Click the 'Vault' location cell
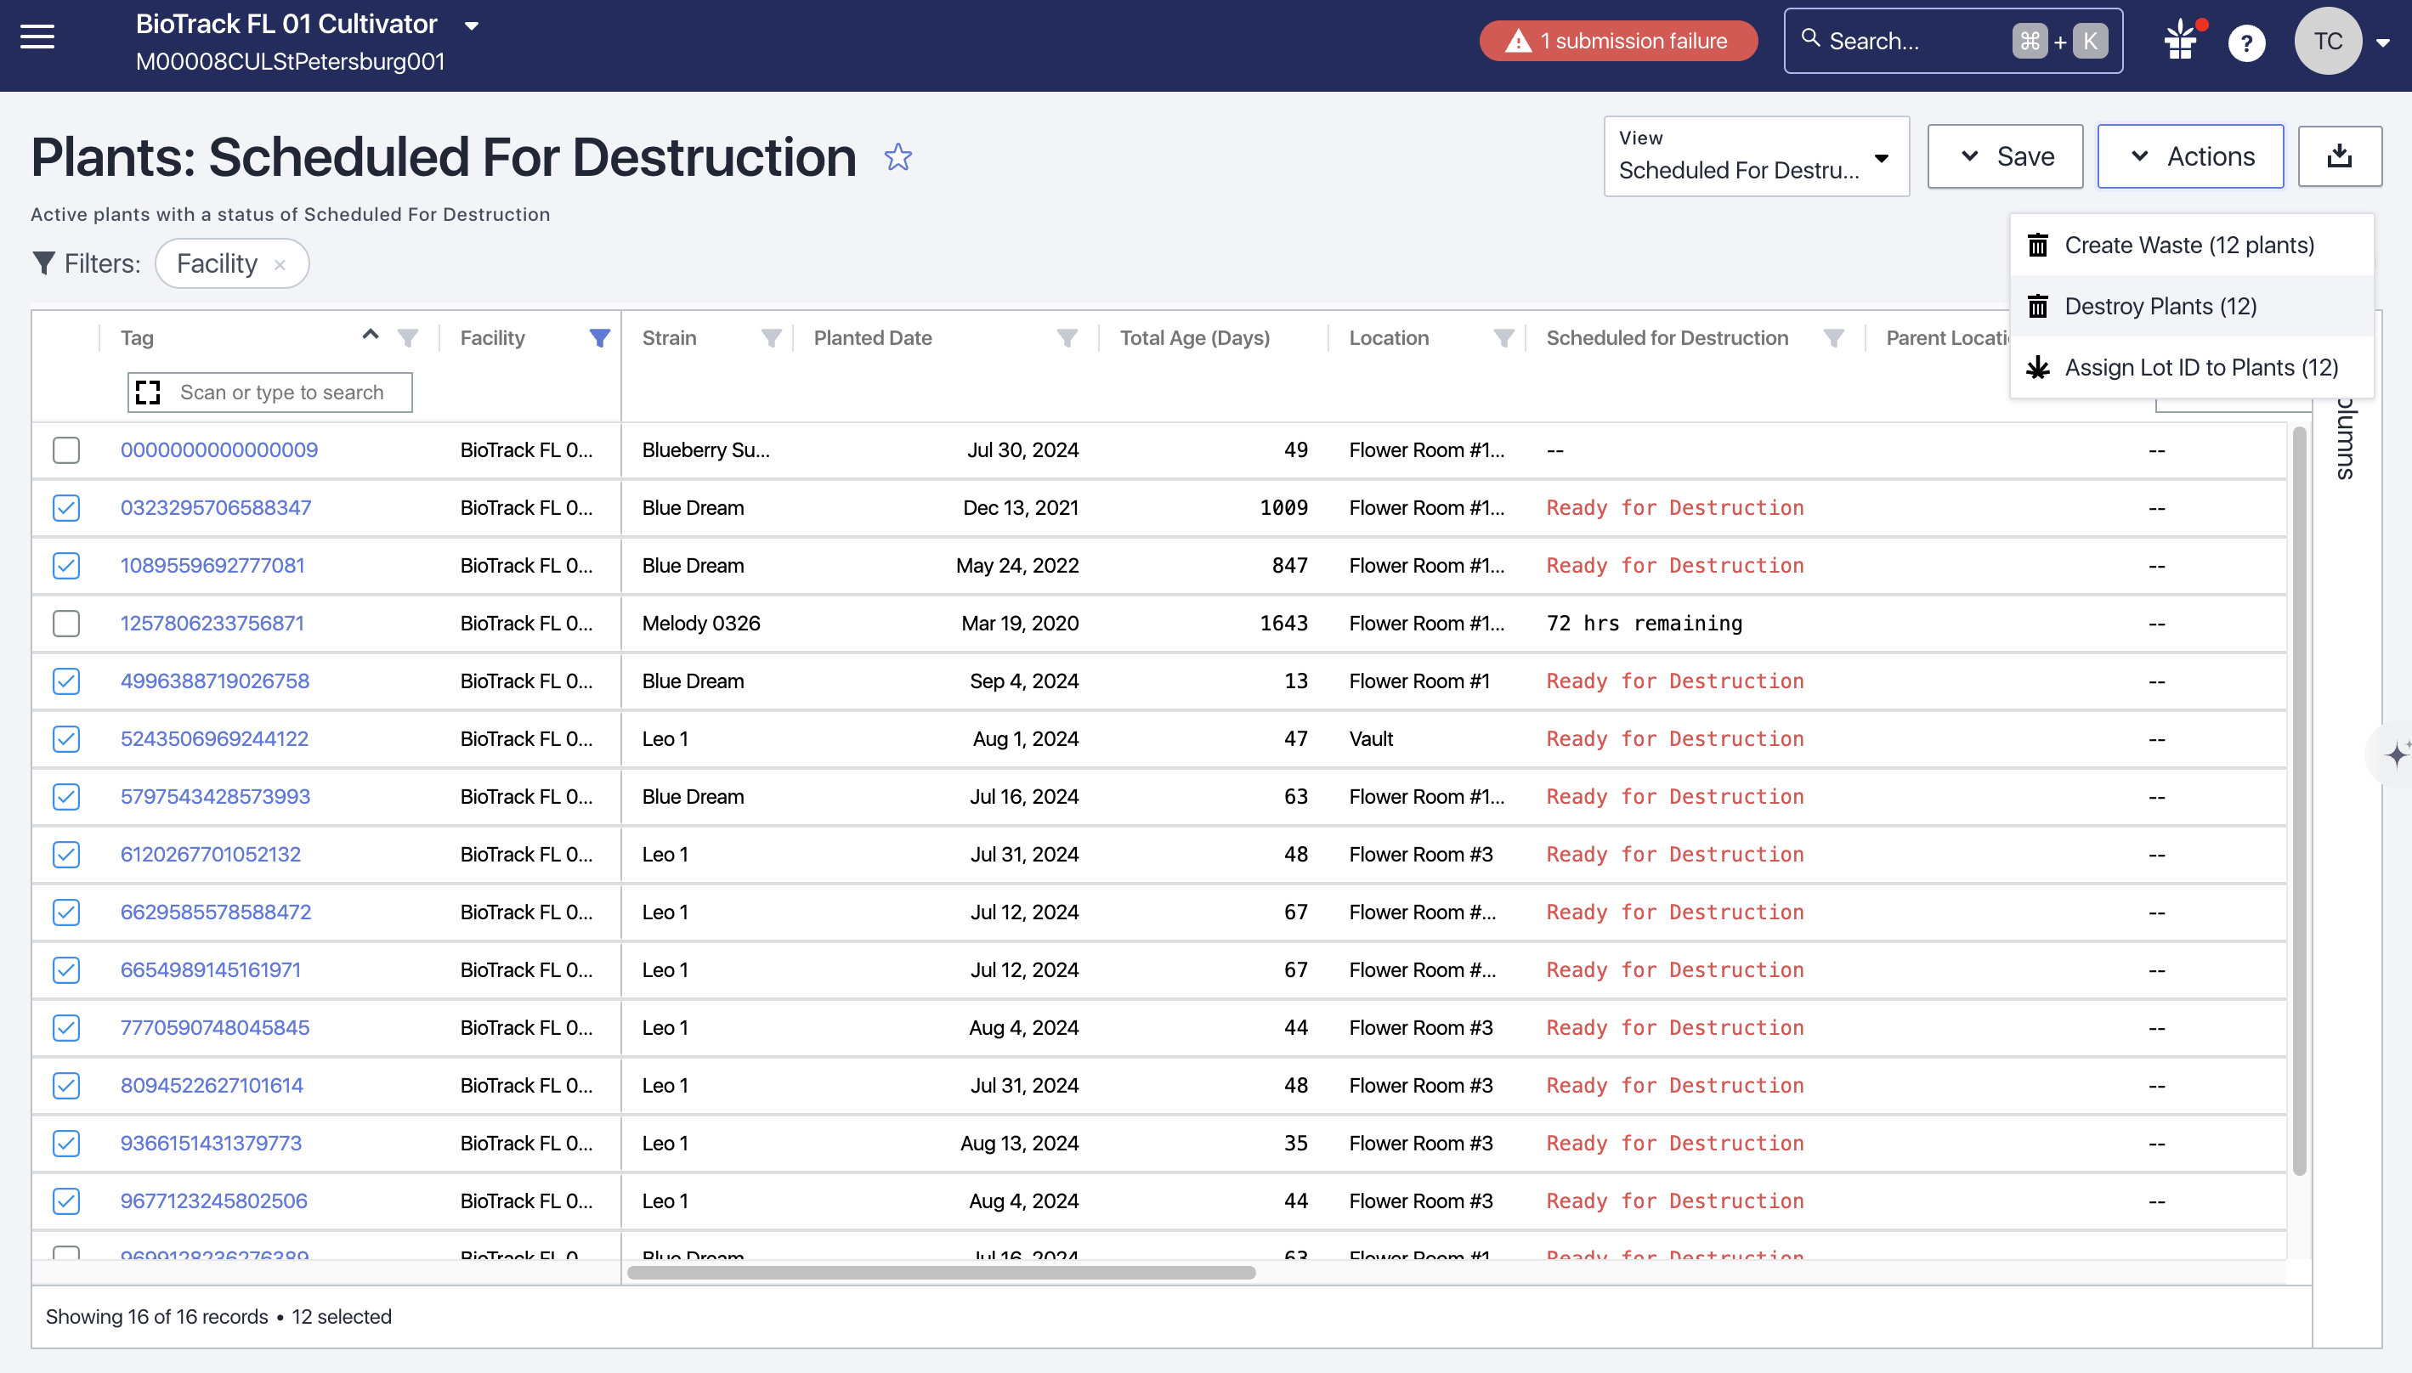2412x1373 pixels. click(x=1371, y=739)
